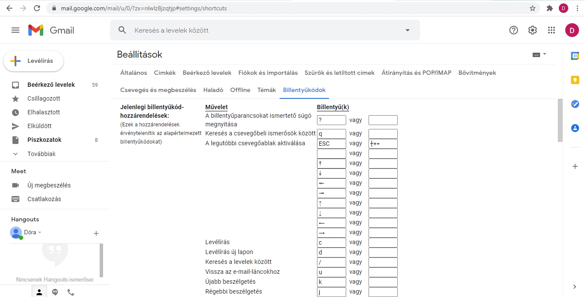This screenshot has height=297, width=585.
Task: Bookmark this page with the star icon
Action: [533, 8]
